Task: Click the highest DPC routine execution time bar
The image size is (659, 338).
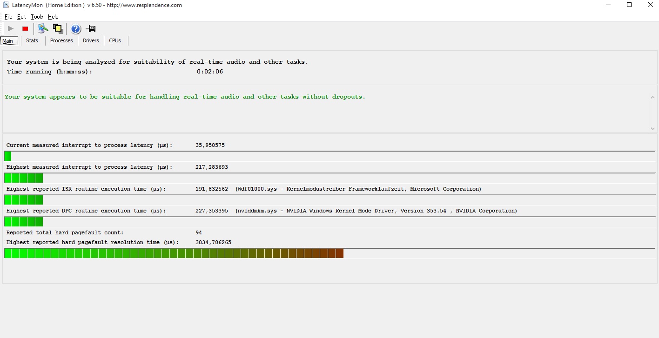Action: click(329, 222)
